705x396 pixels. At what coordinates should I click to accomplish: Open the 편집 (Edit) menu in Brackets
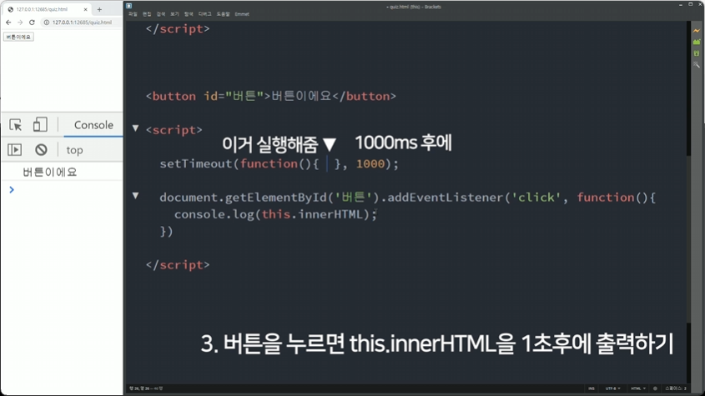[x=147, y=14]
